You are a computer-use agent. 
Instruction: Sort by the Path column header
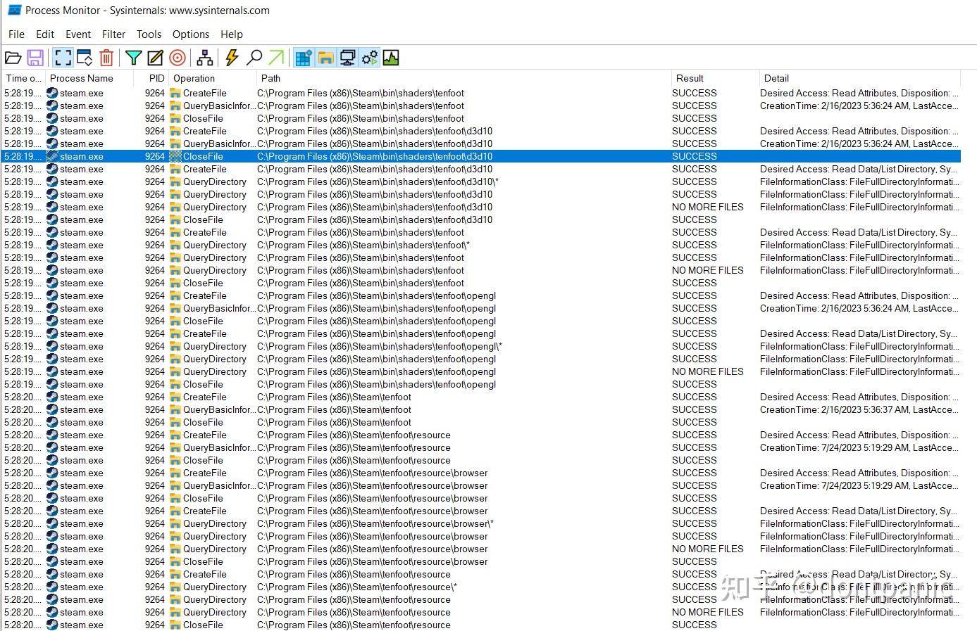463,78
